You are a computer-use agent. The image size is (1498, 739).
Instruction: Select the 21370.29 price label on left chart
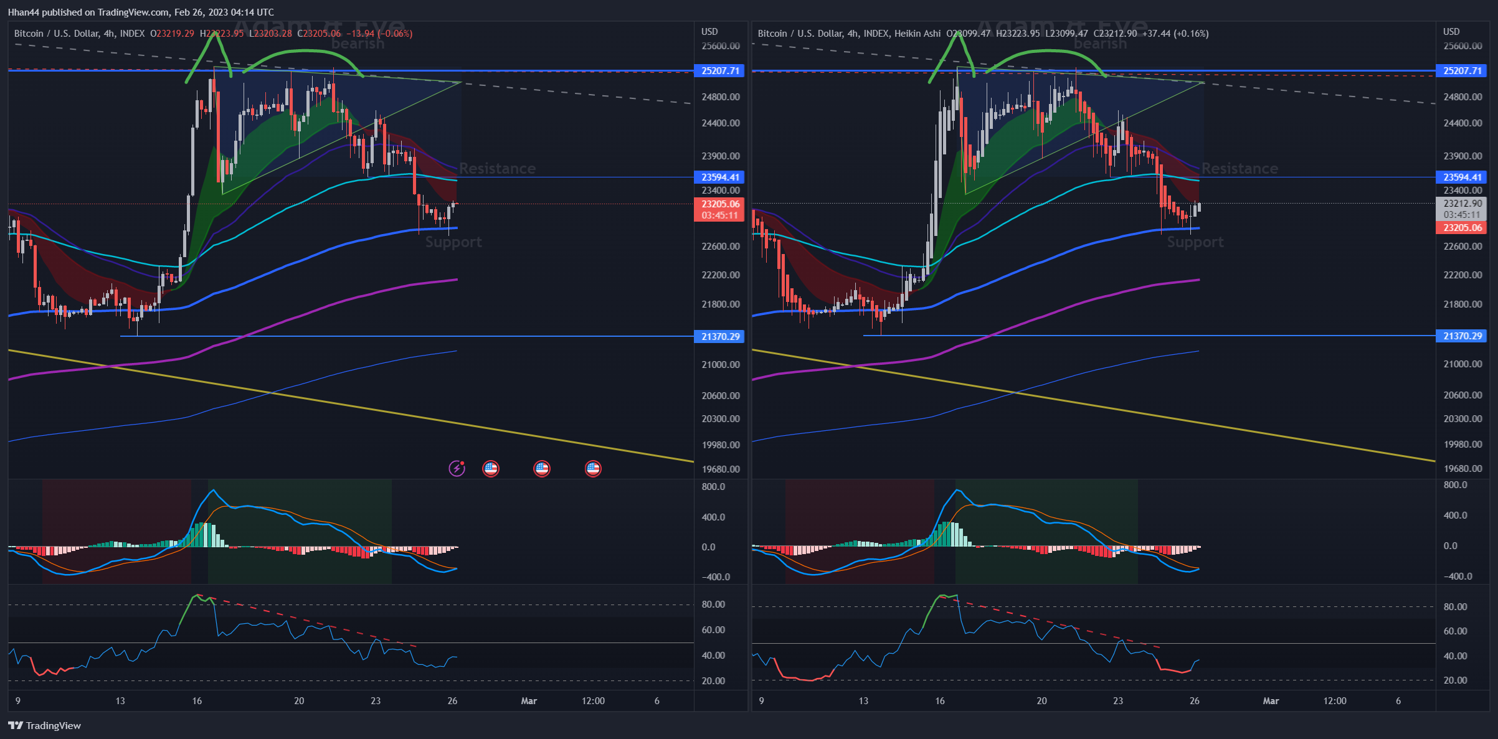point(720,337)
